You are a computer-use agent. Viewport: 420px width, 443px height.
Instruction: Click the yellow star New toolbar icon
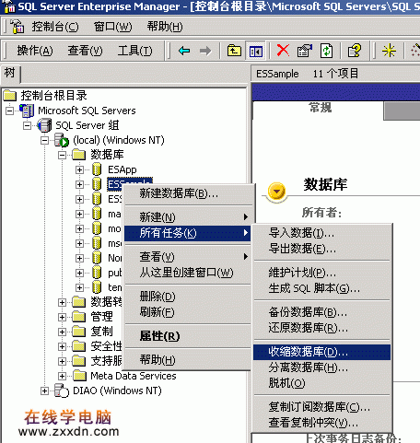[389, 51]
